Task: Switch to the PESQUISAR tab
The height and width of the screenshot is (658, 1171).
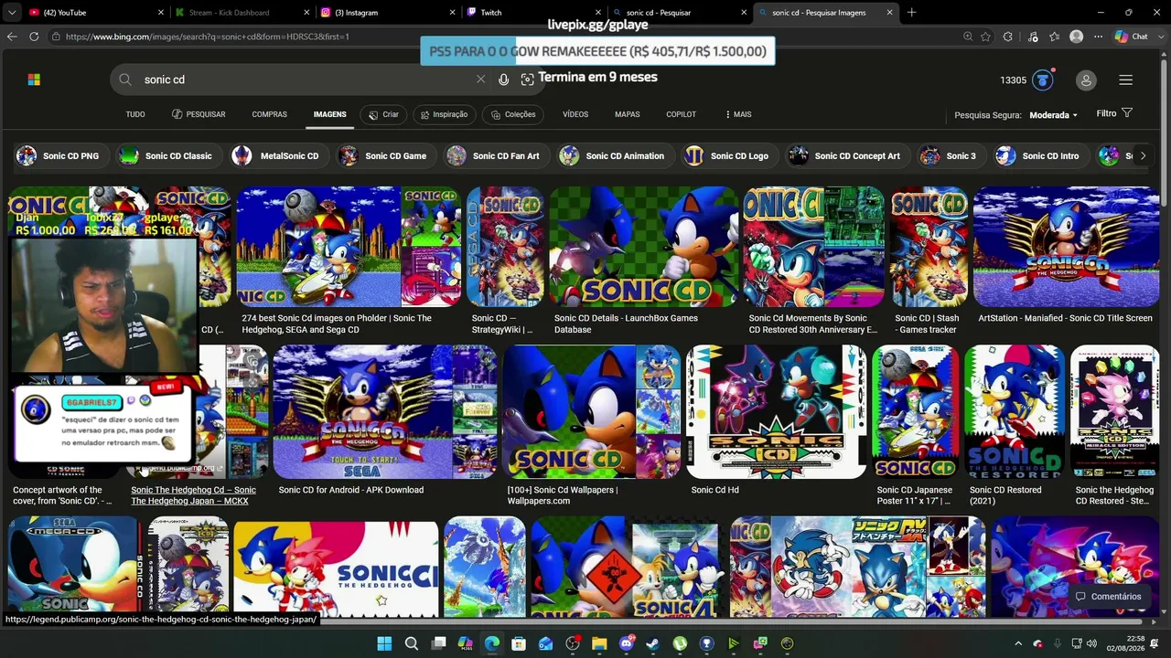Action: [x=199, y=114]
